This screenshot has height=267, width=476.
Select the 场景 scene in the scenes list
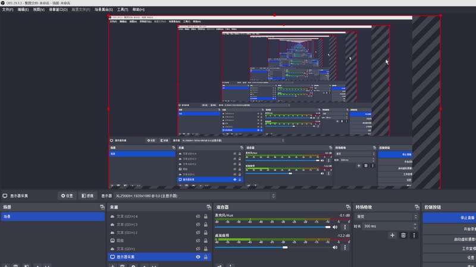(x=53, y=217)
